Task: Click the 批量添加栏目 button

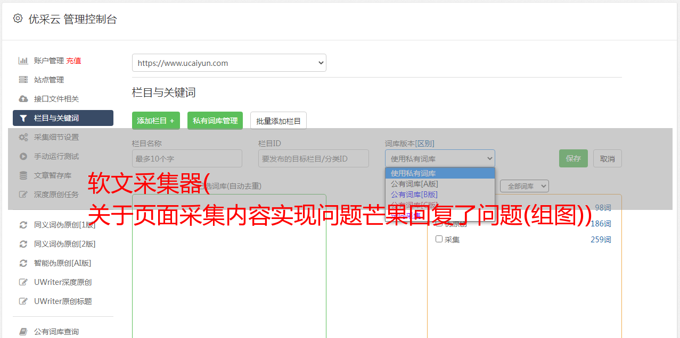Action: 278,121
